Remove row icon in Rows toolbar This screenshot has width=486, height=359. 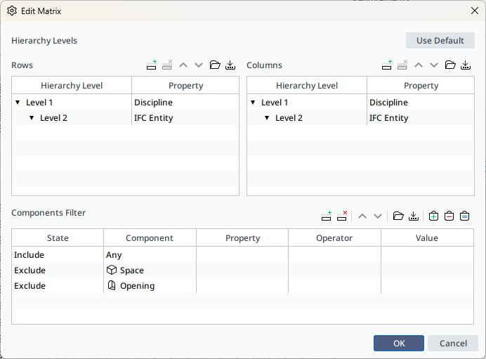point(167,65)
